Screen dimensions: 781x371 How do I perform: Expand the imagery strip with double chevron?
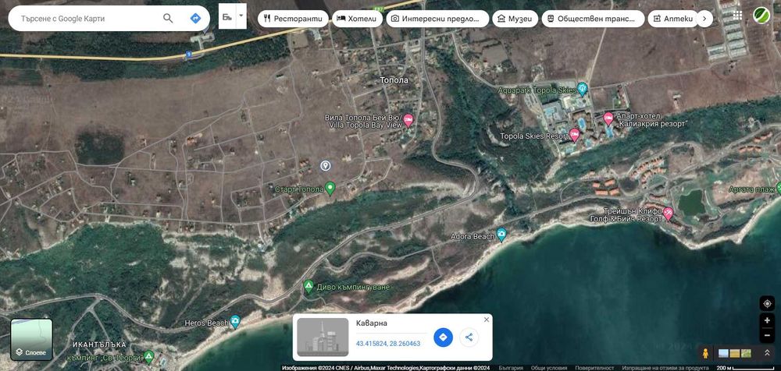767,353
